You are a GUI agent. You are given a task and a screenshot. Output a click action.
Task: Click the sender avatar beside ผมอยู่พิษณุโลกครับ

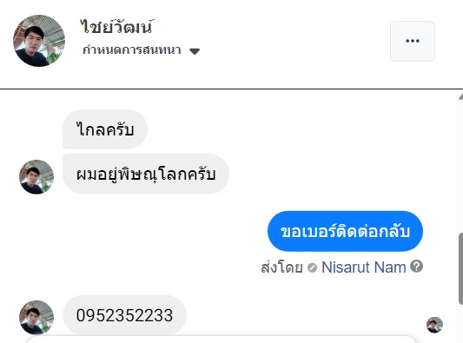[x=36, y=177]
